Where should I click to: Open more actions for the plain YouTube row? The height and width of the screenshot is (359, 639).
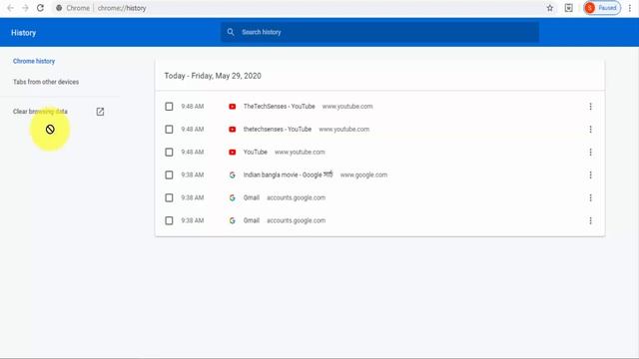pyautogui.click(x=590, y=152)
